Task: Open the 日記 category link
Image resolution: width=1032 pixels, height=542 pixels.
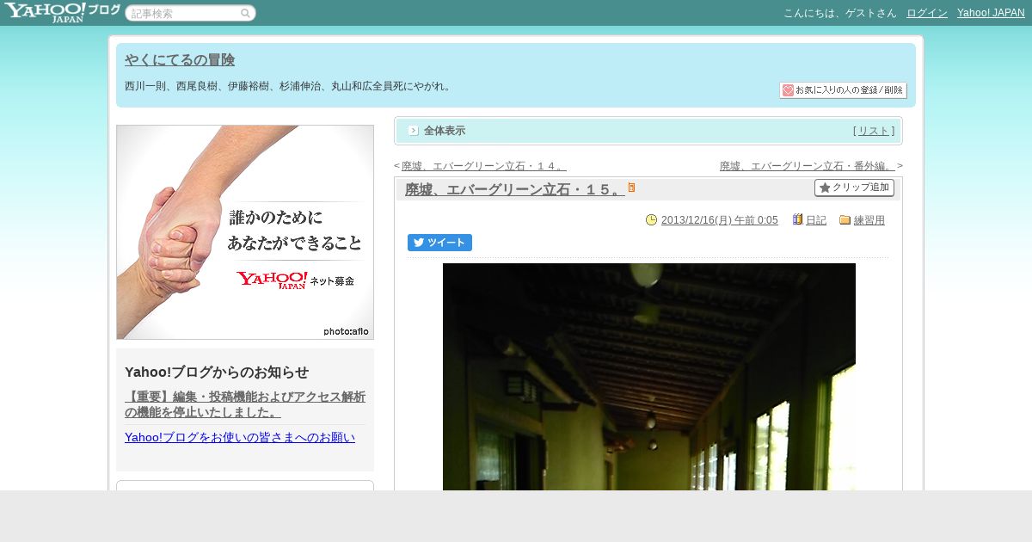Action: [x=816, y=220]
